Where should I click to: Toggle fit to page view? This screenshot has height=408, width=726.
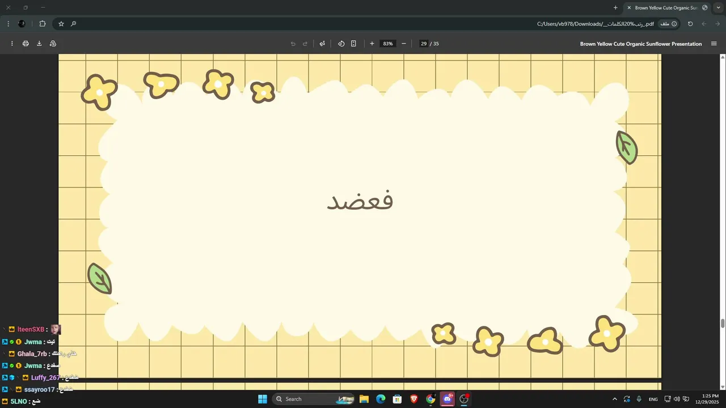pos(353,44)
